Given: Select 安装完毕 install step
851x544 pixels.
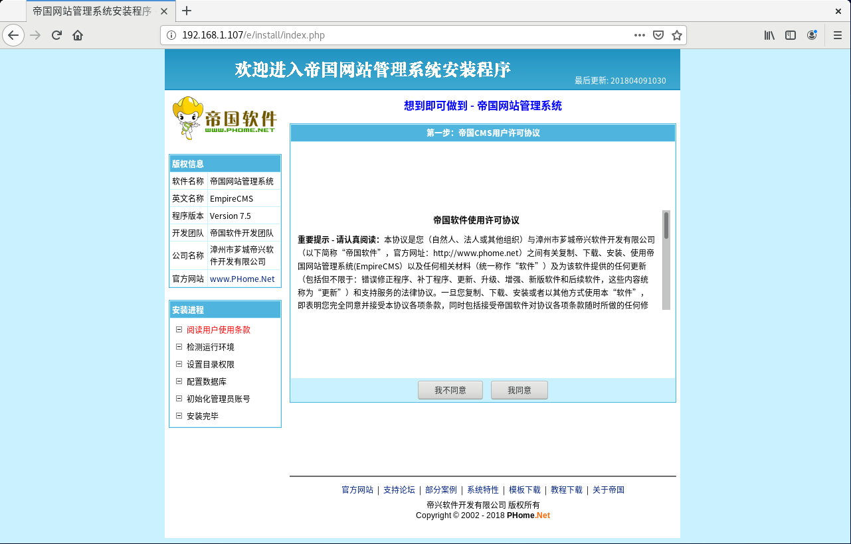Looking at the screenshot, I should 203,416.
